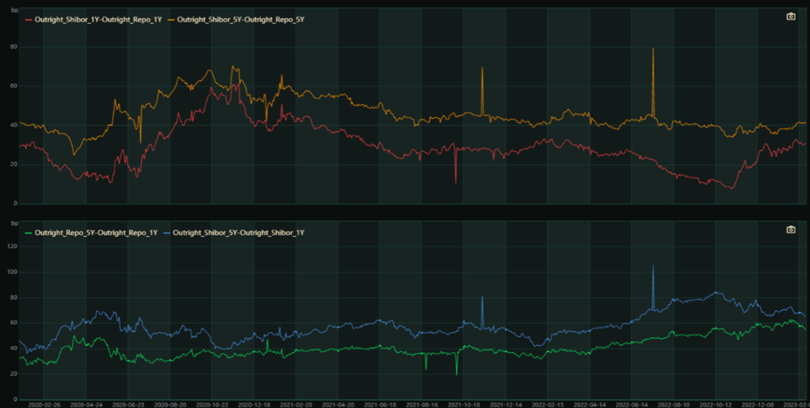
Task: Click the 2022-10-12 date axis label
Action: (716, 405)
